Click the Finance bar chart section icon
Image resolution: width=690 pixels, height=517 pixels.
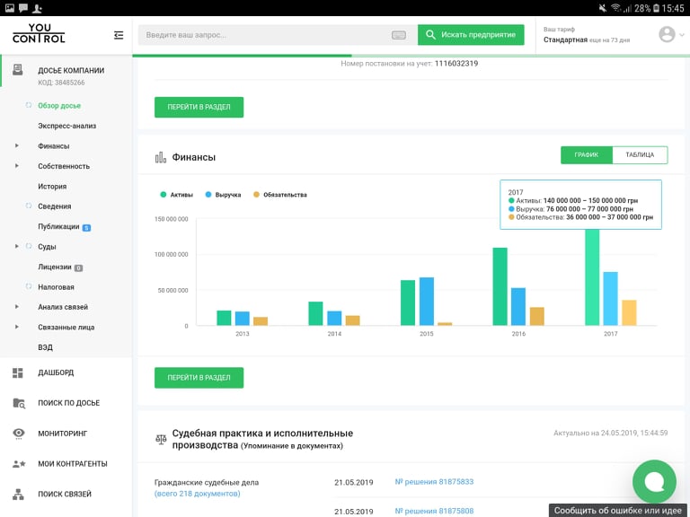(x=161, y=157)
